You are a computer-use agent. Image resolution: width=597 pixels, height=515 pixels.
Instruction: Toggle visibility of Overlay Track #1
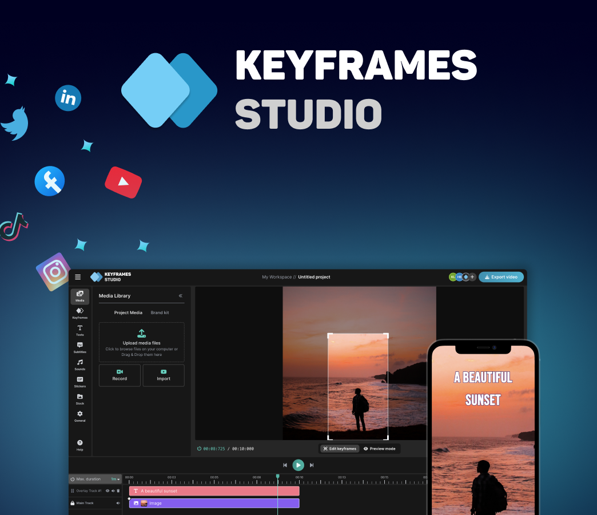[108, 491]
